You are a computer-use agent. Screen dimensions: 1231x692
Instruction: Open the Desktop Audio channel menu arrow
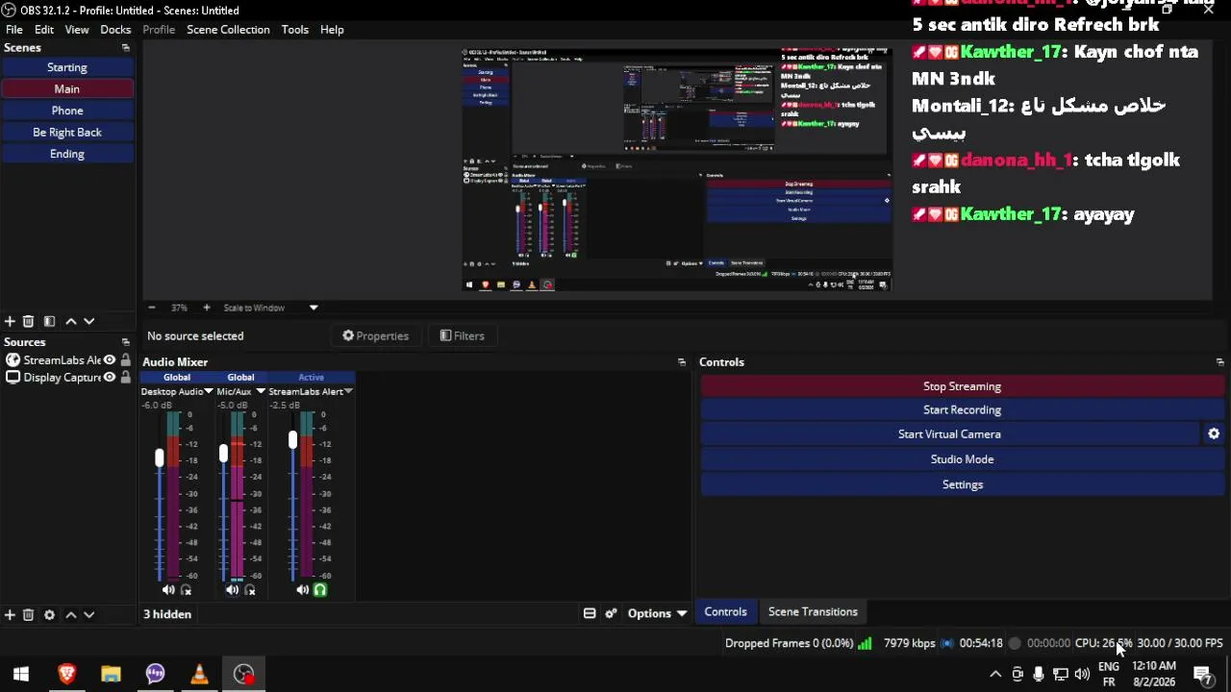pyautogui.click(x=208, y=391)
